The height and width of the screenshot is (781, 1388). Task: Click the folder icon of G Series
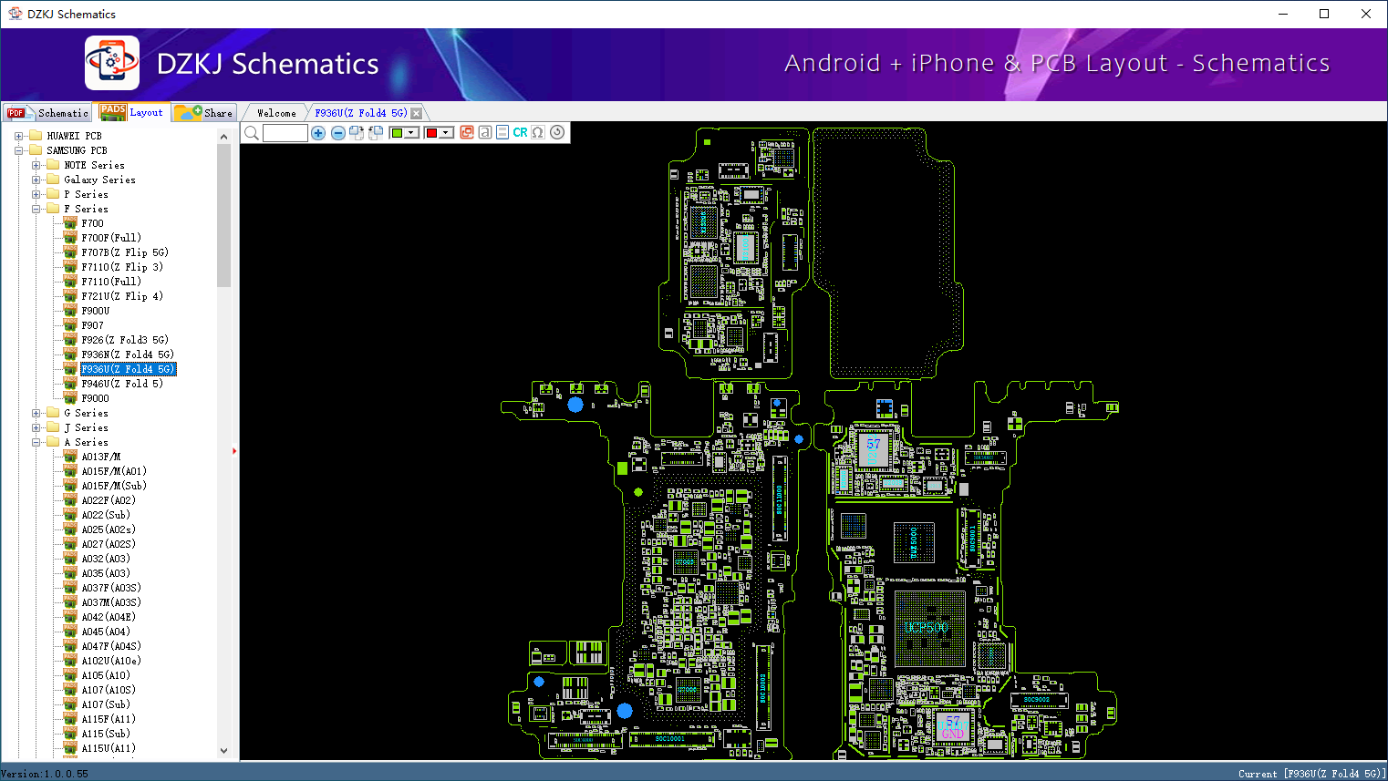pyautogui.click(x=53, y=413)
